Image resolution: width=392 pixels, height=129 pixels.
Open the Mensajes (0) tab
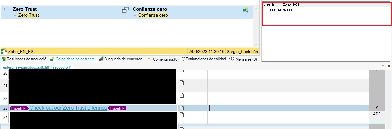243,59
